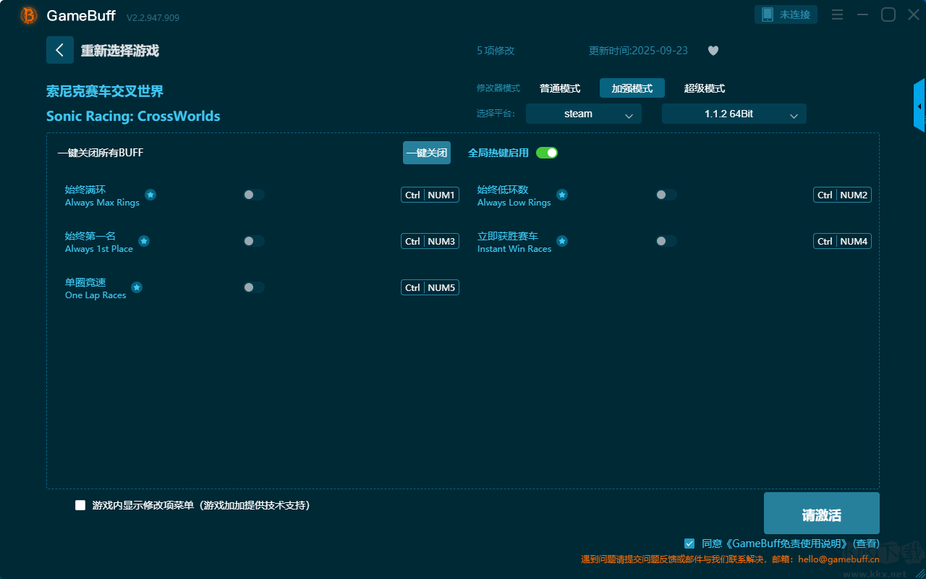Image resolution: width=926 pixels, height=579 pixels.
Task: Click the phone not-connected button
Action: (786, 14)
